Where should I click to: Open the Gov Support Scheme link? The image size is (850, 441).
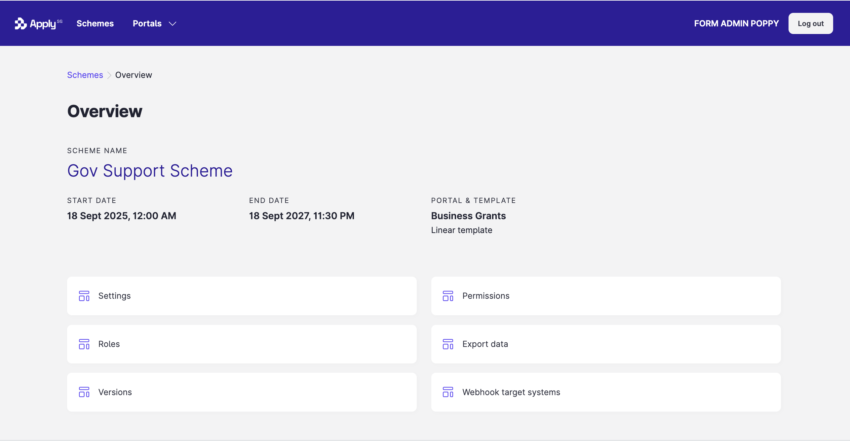point(150,171)
